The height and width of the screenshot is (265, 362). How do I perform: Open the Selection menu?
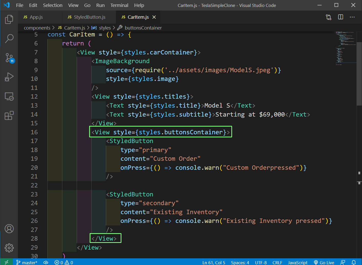point(53,5)
